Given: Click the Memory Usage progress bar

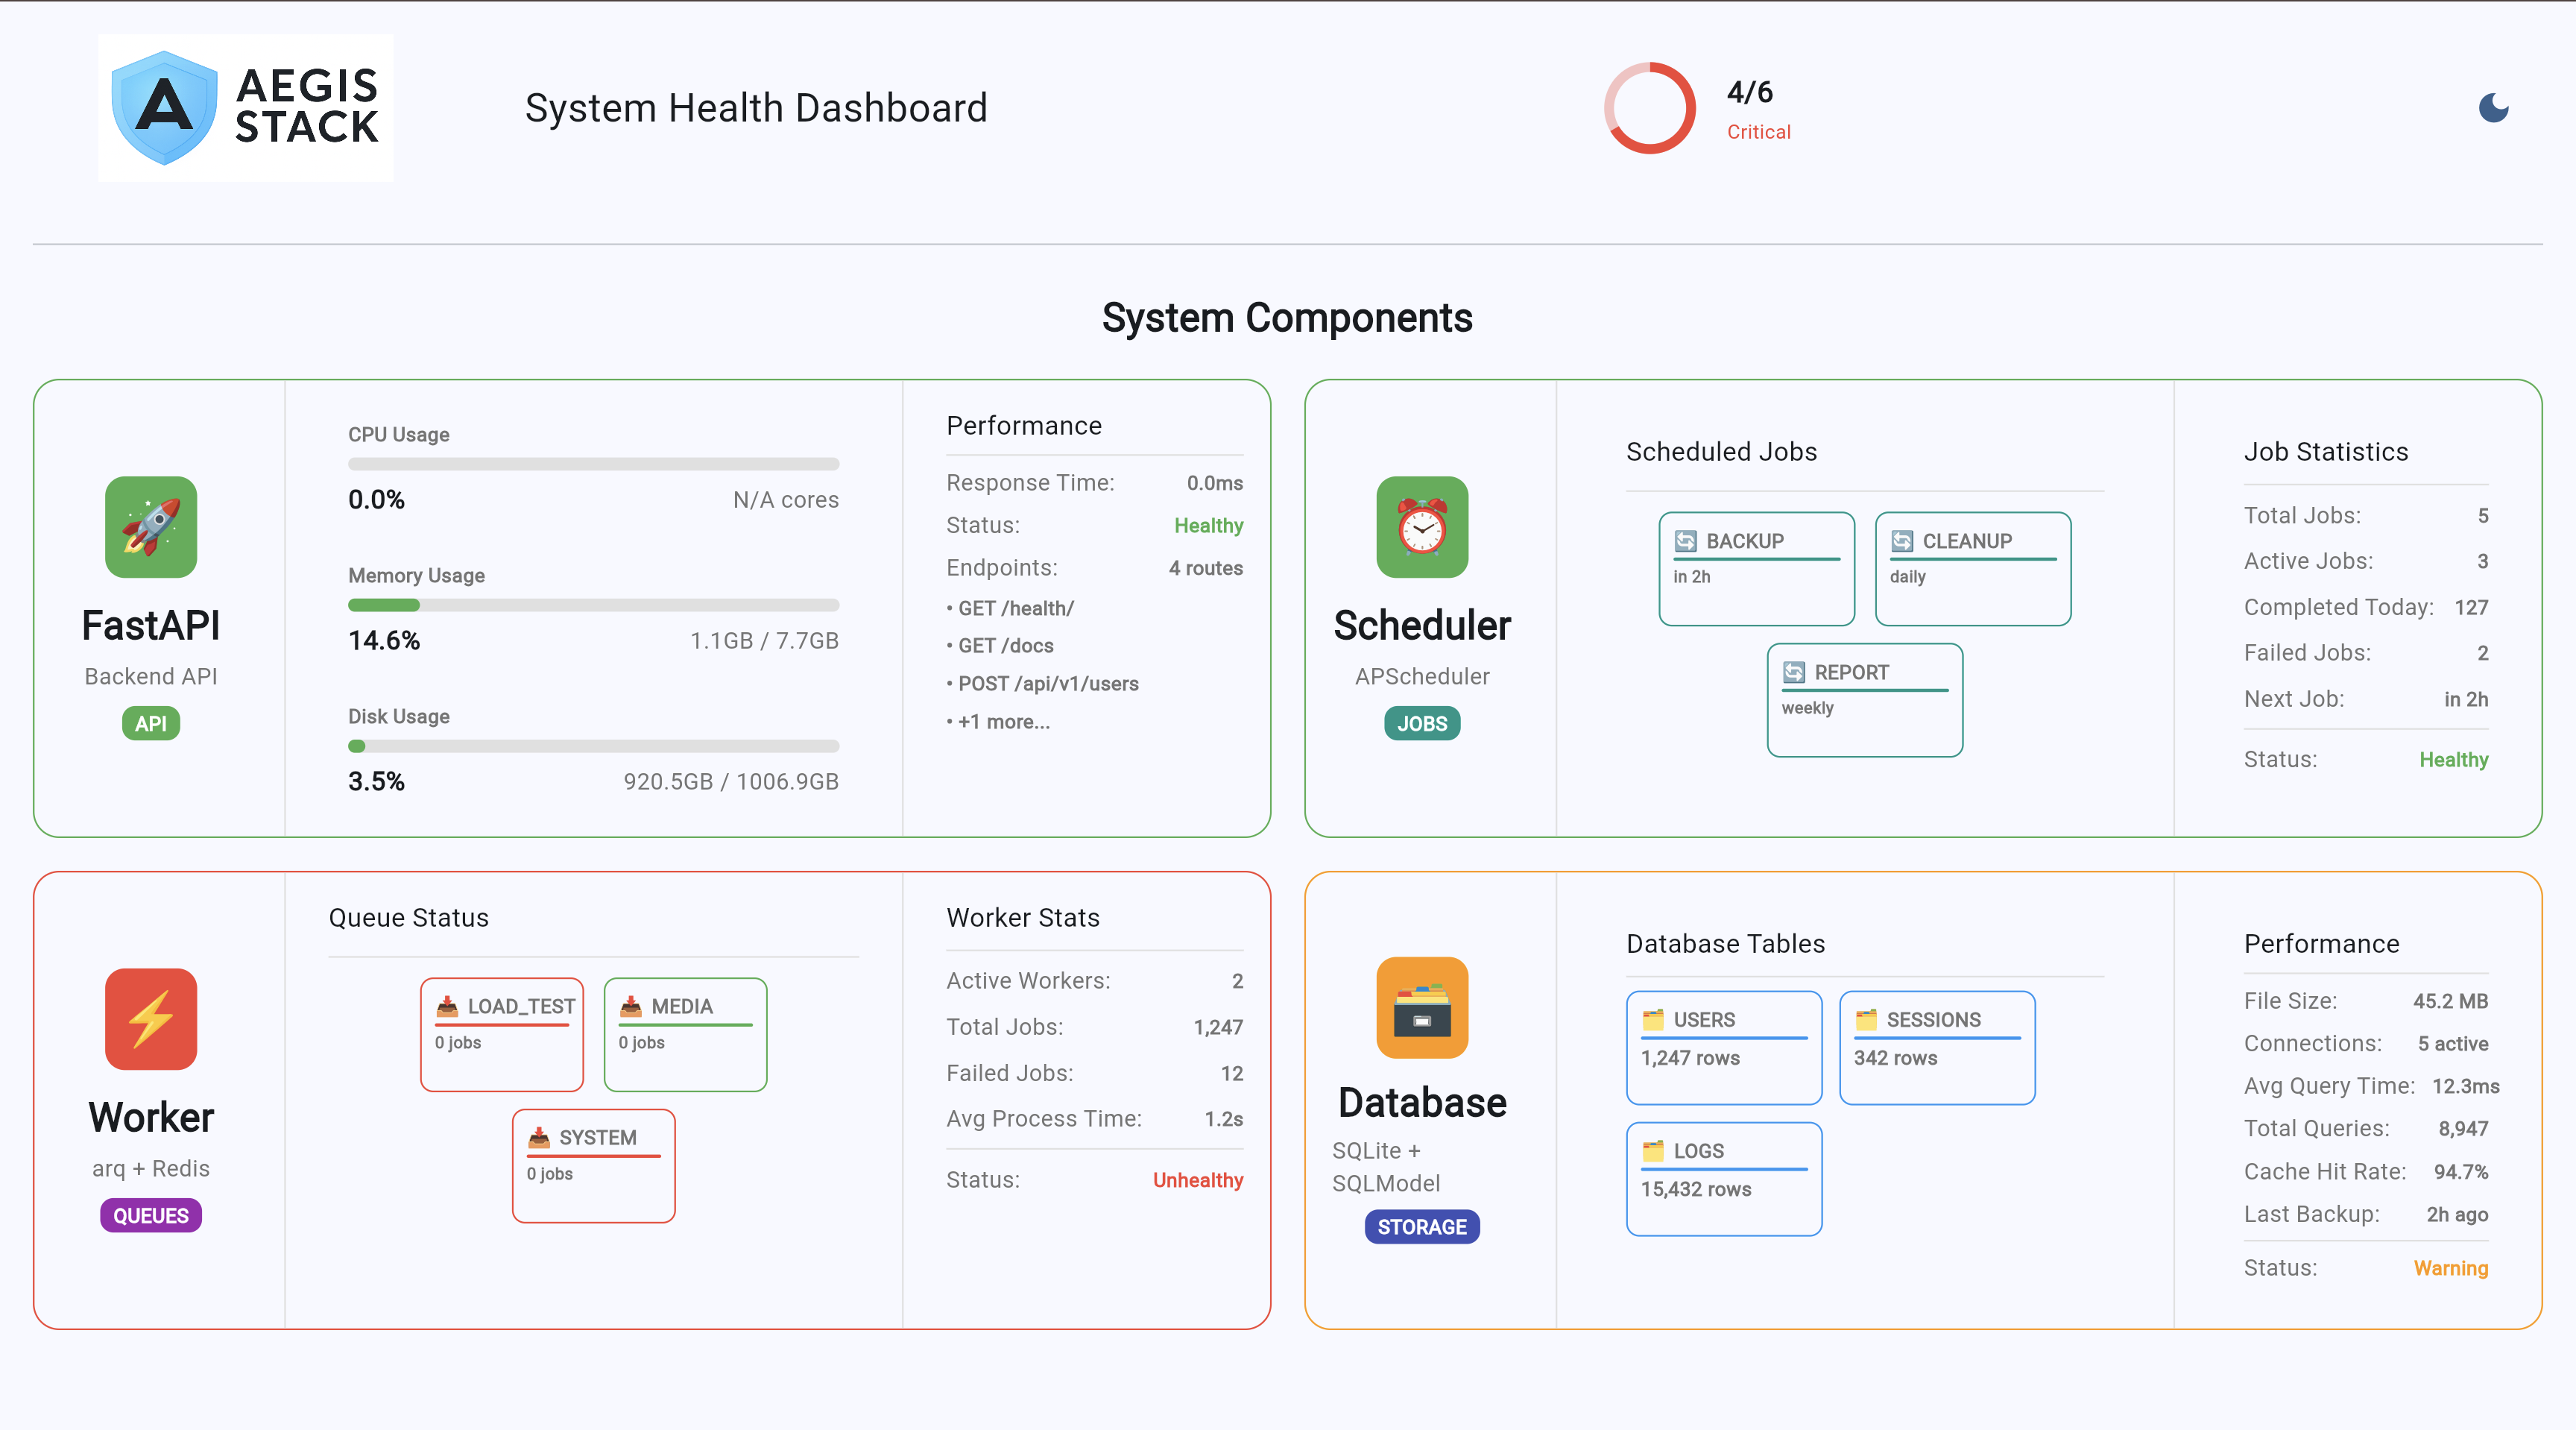Looking at the screenshot, I should pos(593,605).
